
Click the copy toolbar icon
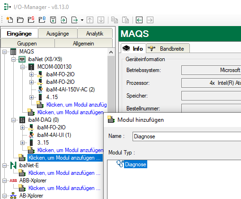coord(115,20)
